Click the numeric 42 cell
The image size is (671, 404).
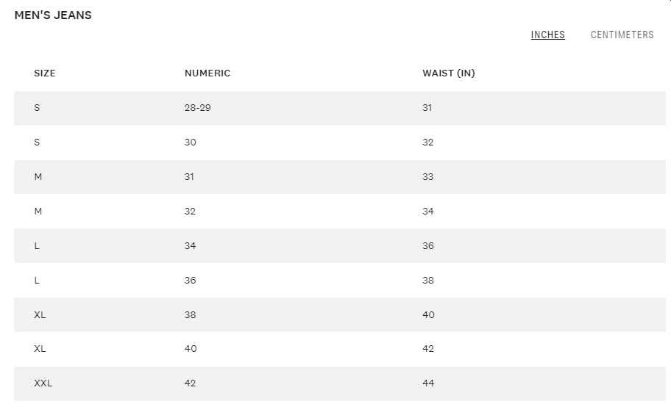coord(191,383)
